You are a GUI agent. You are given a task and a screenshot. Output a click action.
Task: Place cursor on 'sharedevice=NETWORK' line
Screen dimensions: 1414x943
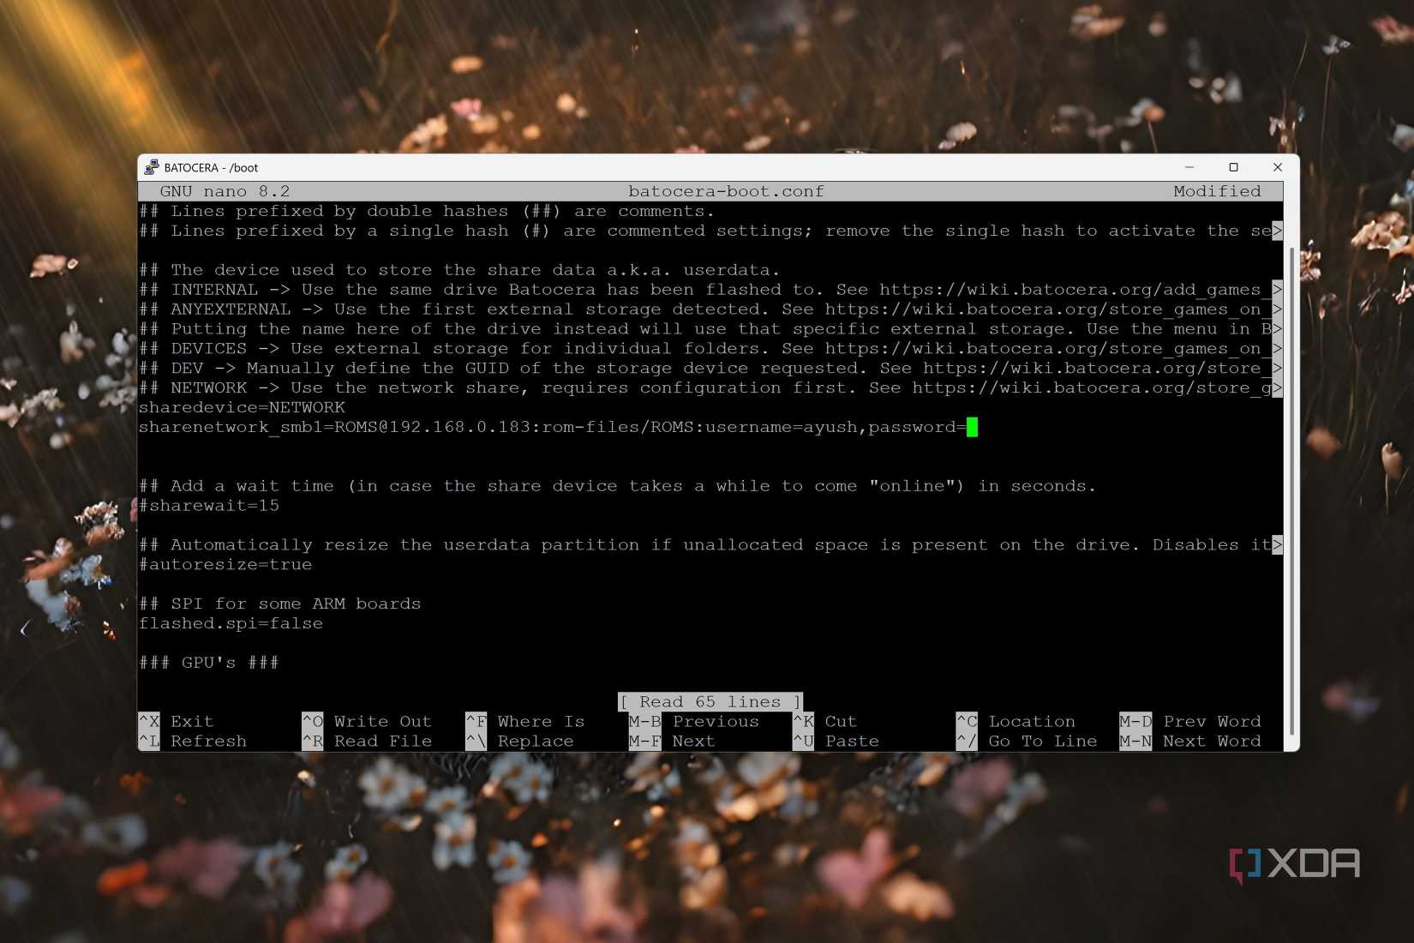(242, 407)
